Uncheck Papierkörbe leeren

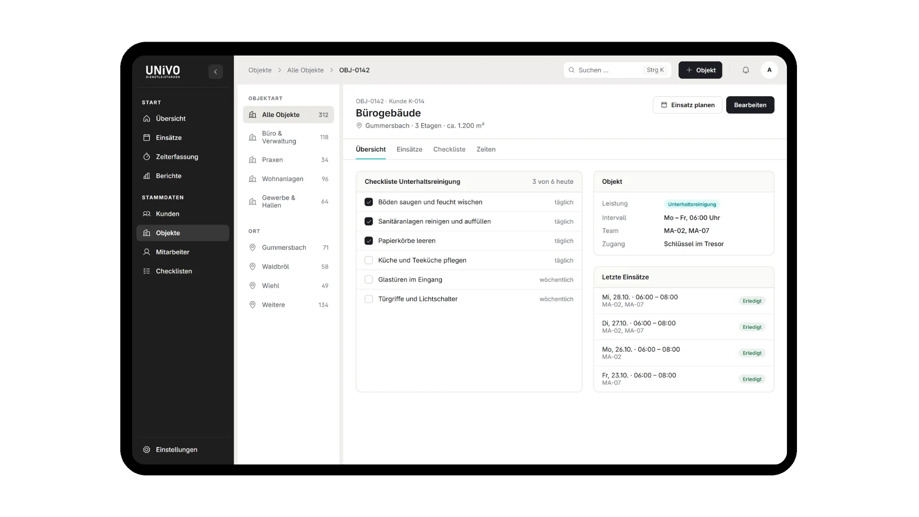(369, 241)
